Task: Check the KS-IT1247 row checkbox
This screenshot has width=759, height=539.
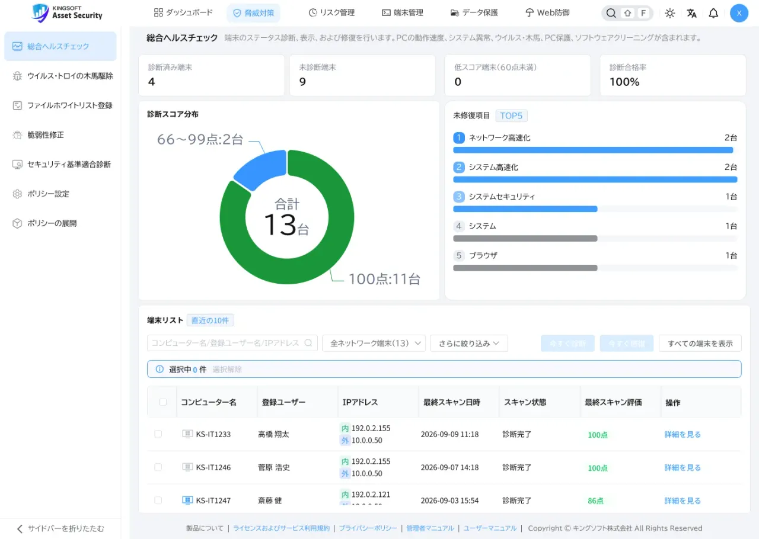Action: 158,500
